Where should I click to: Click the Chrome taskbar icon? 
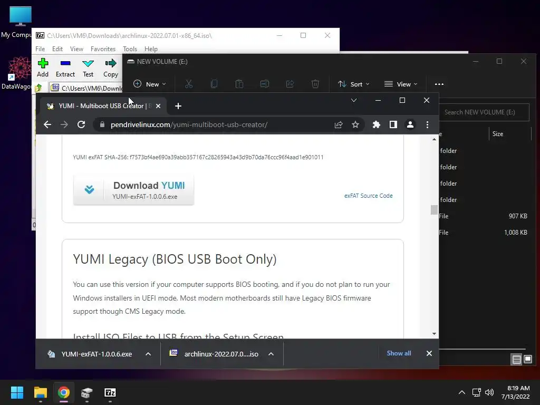(x=64, y=392)
